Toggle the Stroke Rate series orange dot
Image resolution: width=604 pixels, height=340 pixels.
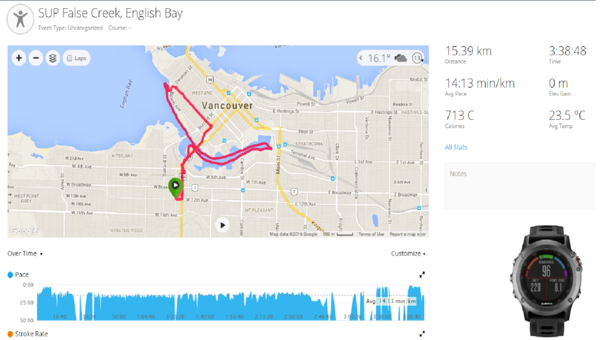10,334
